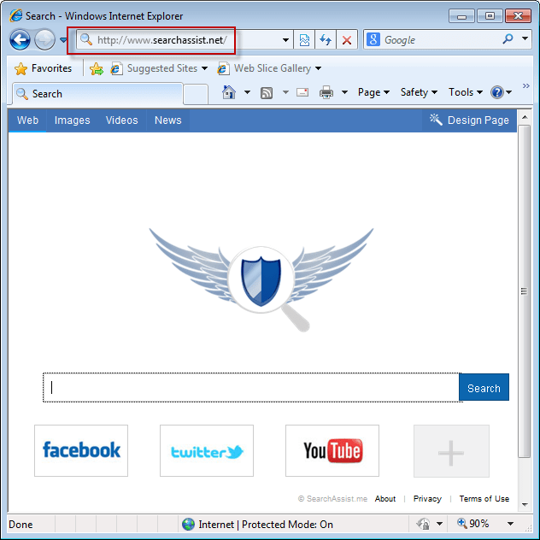Expand the Print options dropdown arrow
Viewport: 540px width, 540px height.
coord(344,92)
